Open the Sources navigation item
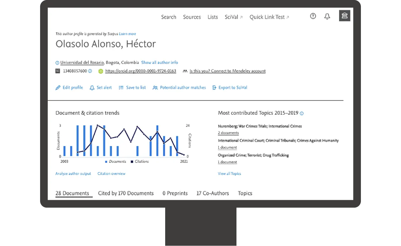The height and width of the screenshot is (246, 401). (192, 17)
